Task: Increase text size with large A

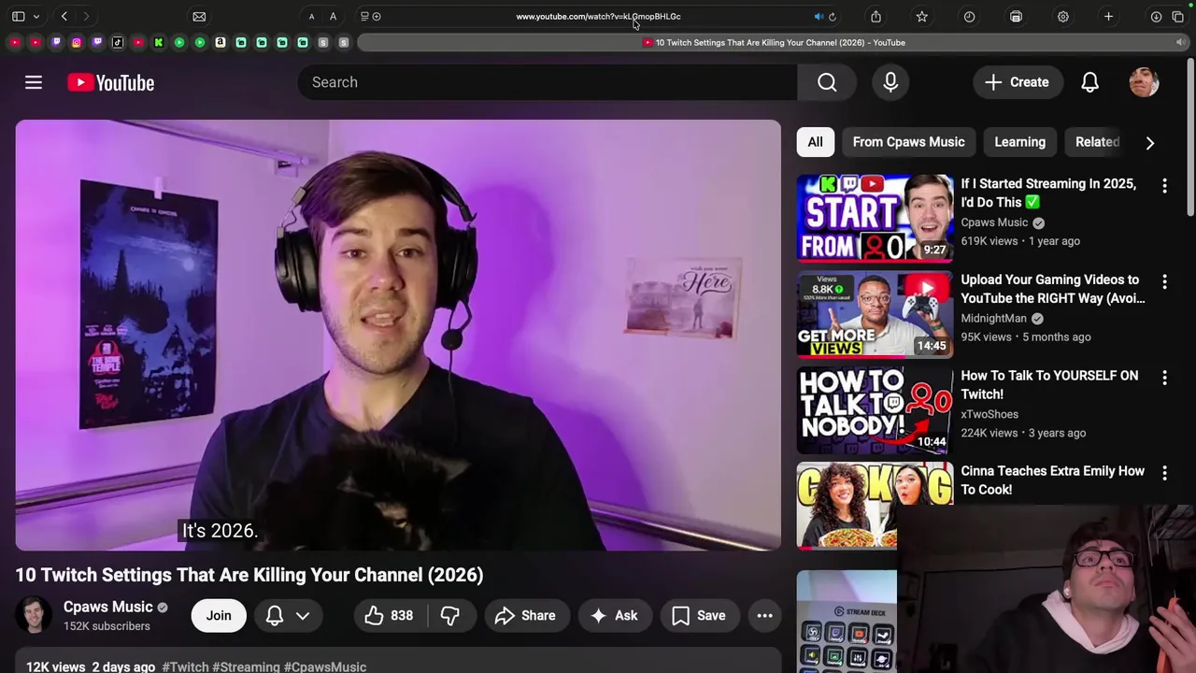Action: (x=333, y=16)
